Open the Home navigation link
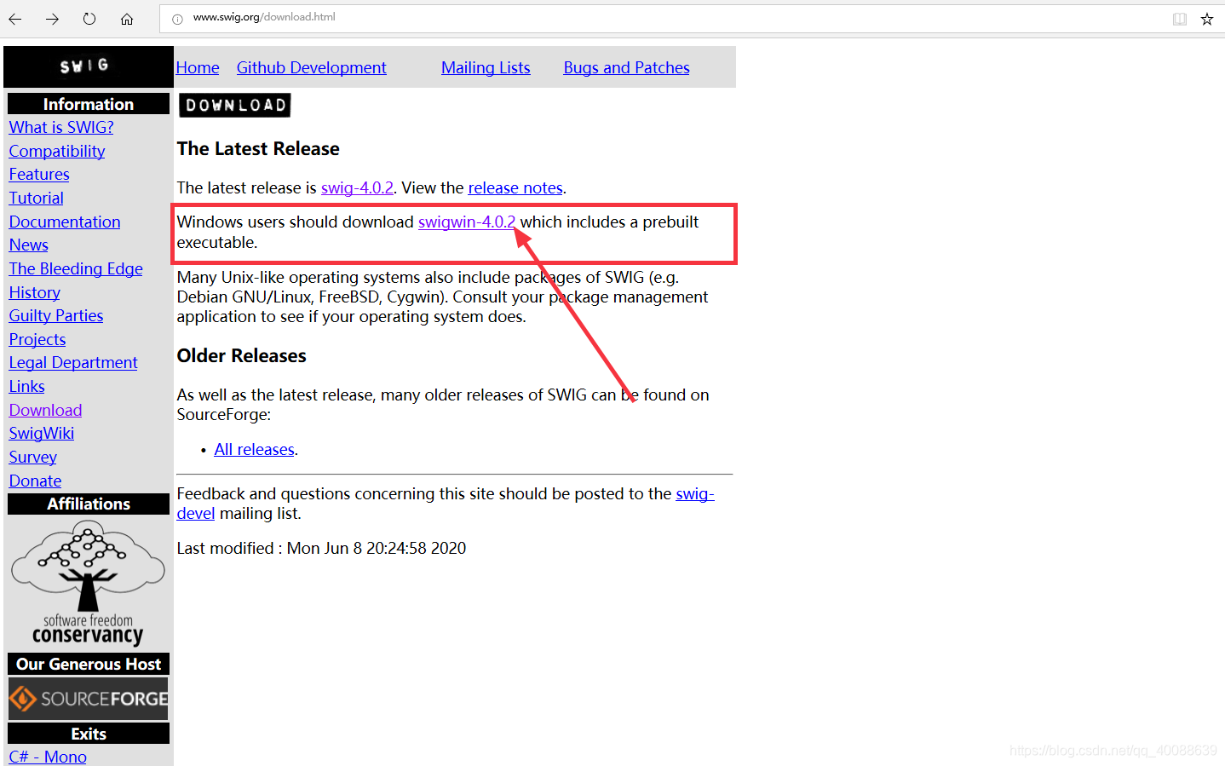The image size is (1225, 766). (198, 67)
